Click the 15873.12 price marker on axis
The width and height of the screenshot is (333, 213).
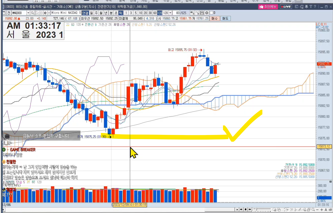coord(324,146)
